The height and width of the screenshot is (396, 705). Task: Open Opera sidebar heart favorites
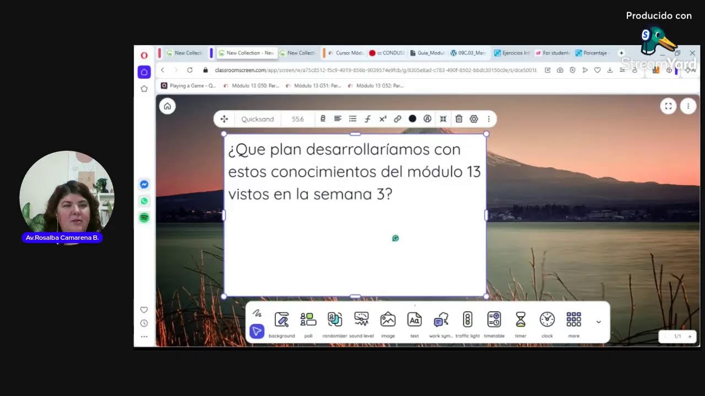[144, 310]
